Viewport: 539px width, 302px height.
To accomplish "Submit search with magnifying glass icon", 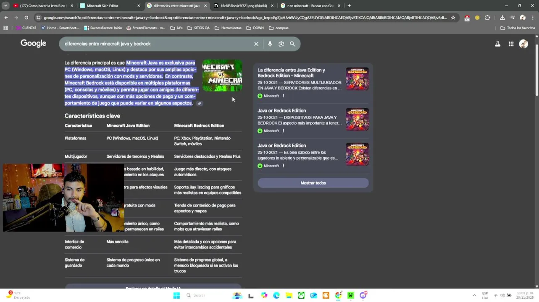I will point(292,44).
